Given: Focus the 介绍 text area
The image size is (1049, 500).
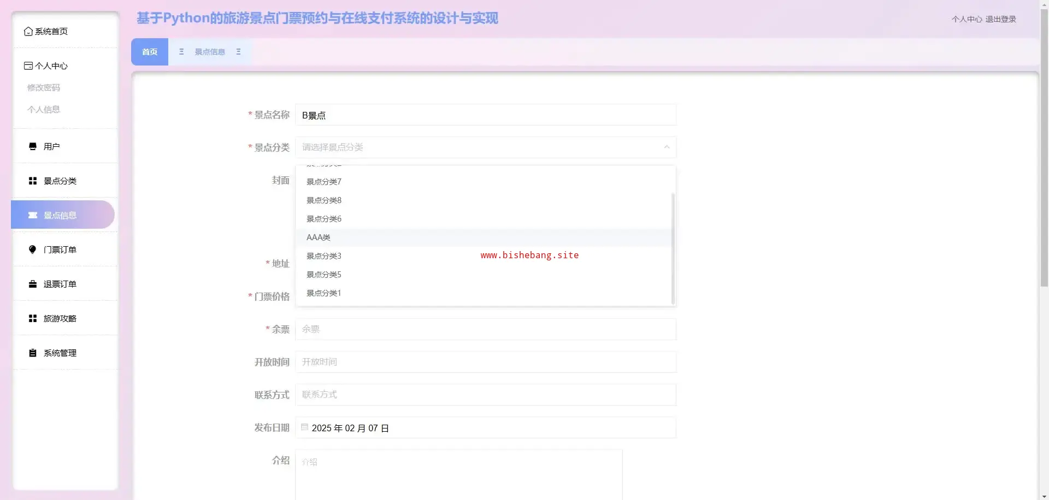Looking at the screenshot, I should pyautogui.click(x=459, y=474).
